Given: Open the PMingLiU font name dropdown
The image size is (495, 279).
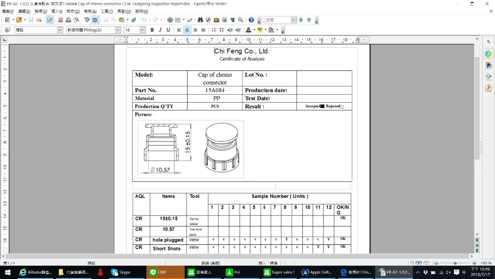Looking at the screenshot, I should point(118,30).
